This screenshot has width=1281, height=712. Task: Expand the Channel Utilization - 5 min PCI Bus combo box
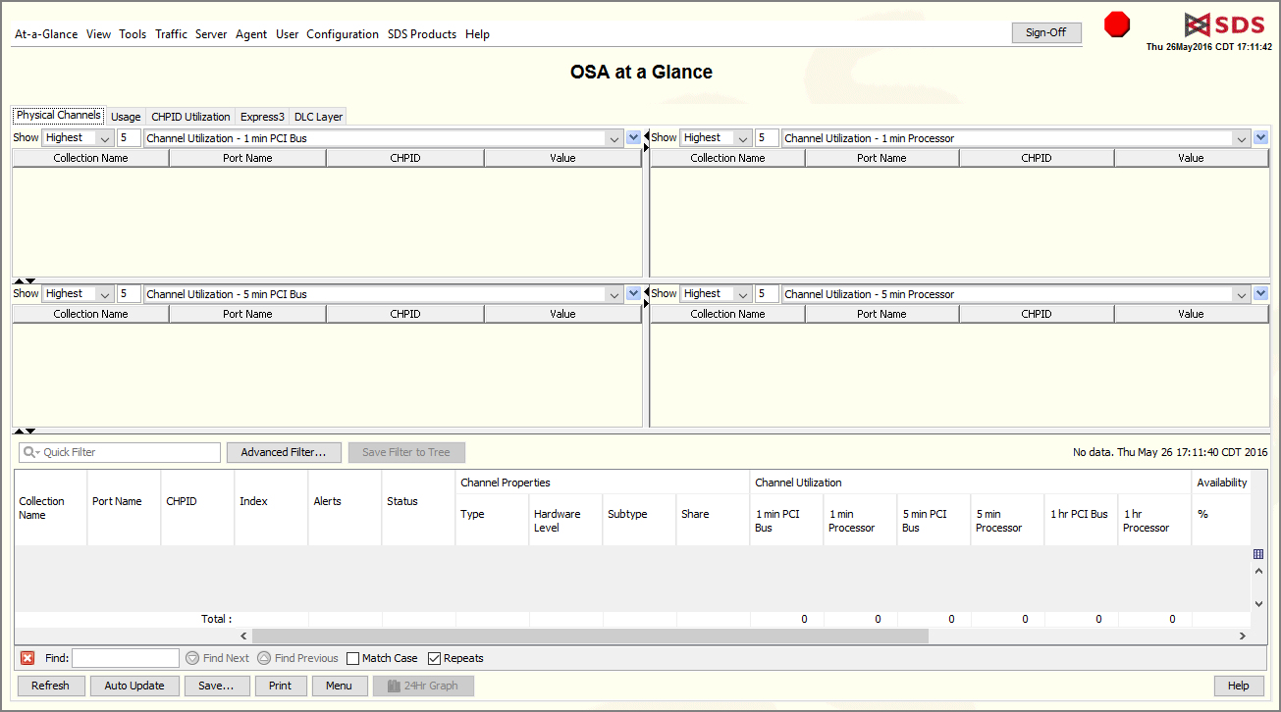click(614, 294)
